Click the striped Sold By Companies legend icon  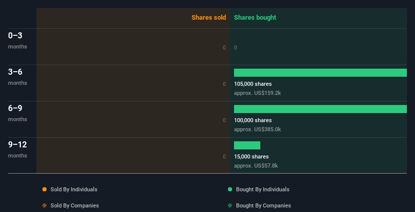[x=44, y=205]
